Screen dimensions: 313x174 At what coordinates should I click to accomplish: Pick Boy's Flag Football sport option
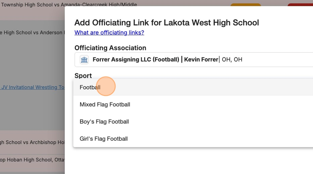pos(104,122)
